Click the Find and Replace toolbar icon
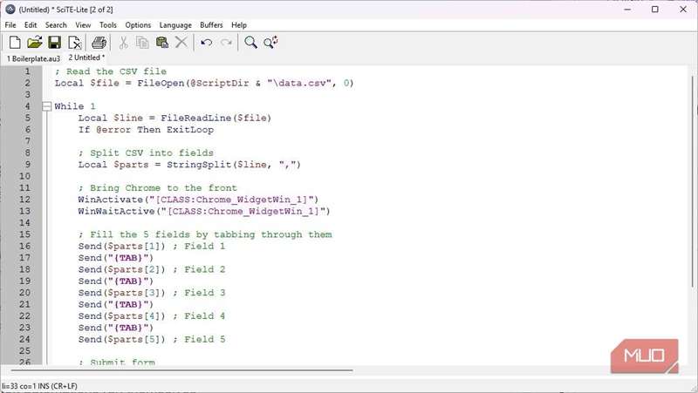698x393 pixels. pyautogui.click(x=270, y=42)
